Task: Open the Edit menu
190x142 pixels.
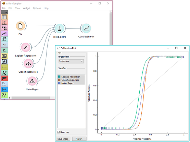Action: click(10, 8)
